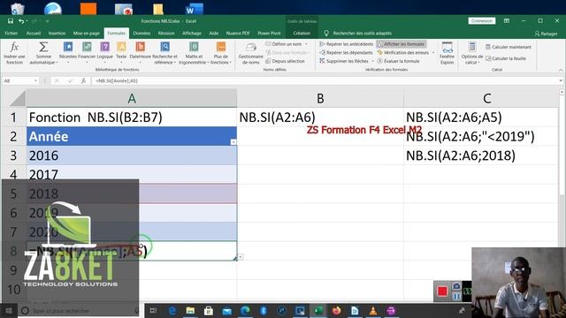Open Firefox from the taskbar

coord(336,310)
